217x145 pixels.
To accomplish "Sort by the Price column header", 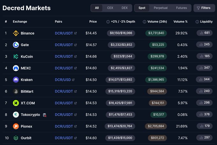I will 93,22.
